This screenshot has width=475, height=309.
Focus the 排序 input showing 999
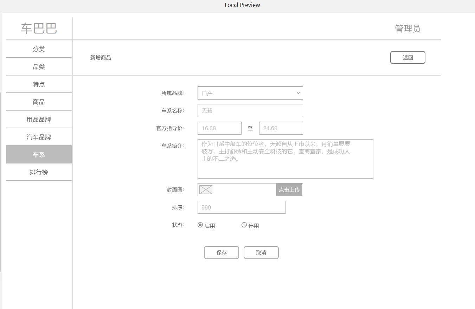click(x=242, y=207)
